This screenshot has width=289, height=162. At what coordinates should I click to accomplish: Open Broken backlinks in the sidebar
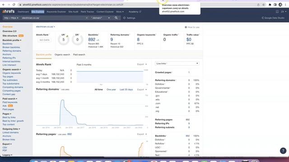coord(11,47)
